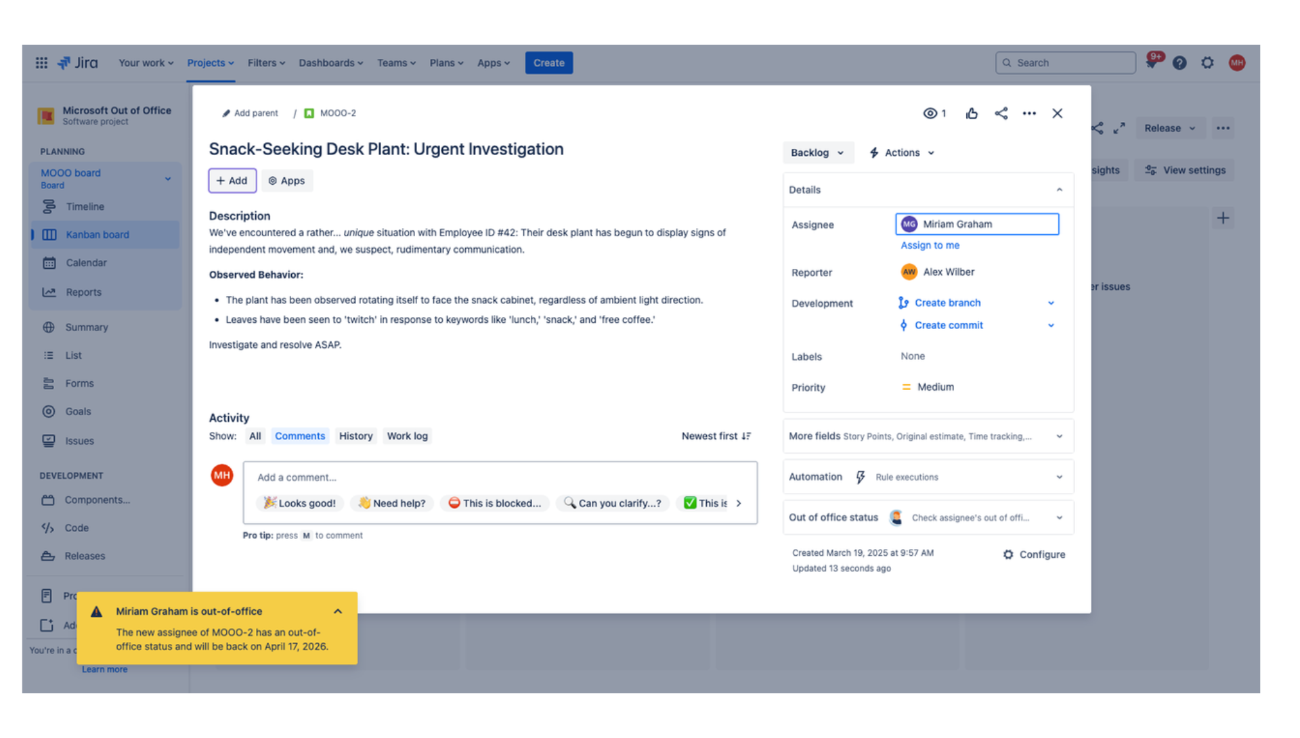Collapse the Details section
This screenshot has width=1300, height=738.
[x=1059, y=190]
